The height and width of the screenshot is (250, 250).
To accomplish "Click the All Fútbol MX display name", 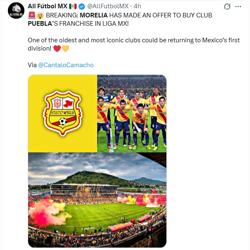I will coord(48,6).
